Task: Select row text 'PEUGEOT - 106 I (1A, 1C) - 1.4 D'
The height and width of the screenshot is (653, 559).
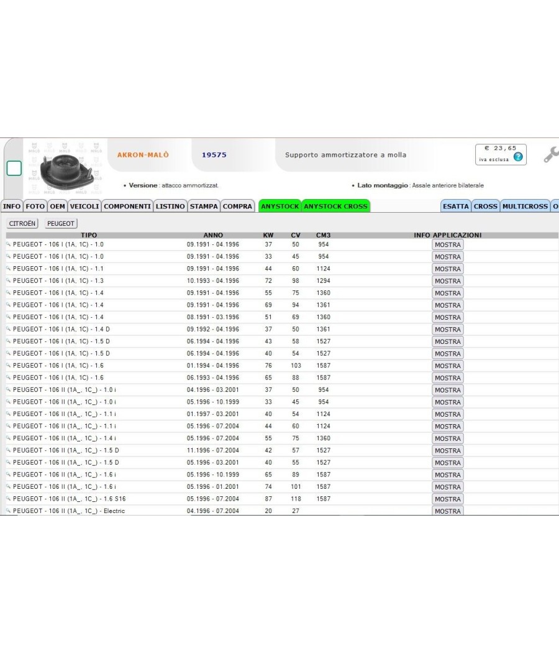Action: (61, 329)
